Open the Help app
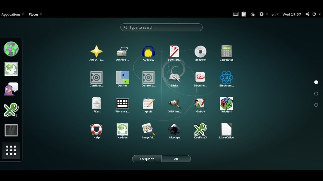 (96, 131)
